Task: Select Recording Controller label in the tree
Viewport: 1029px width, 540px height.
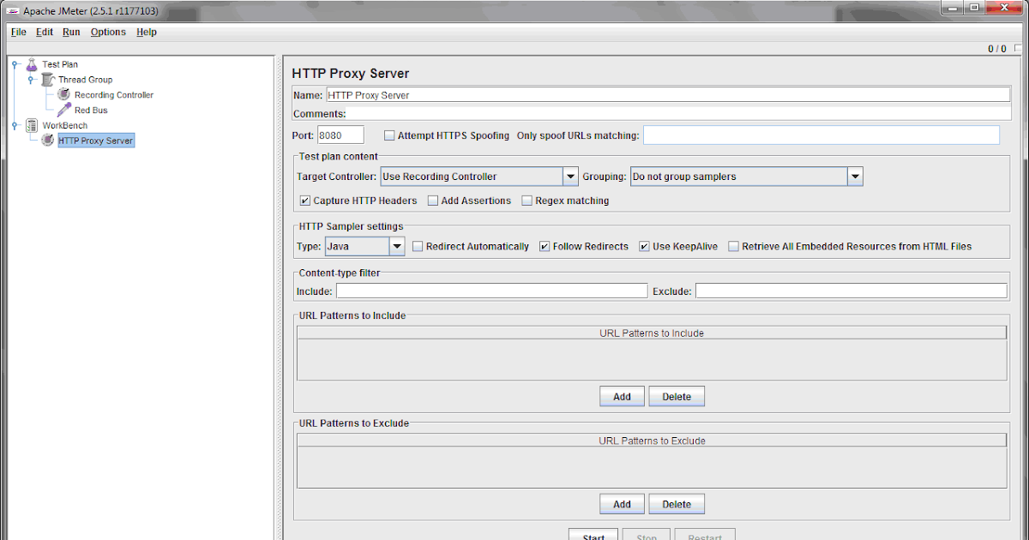Action: click(114, 95)
